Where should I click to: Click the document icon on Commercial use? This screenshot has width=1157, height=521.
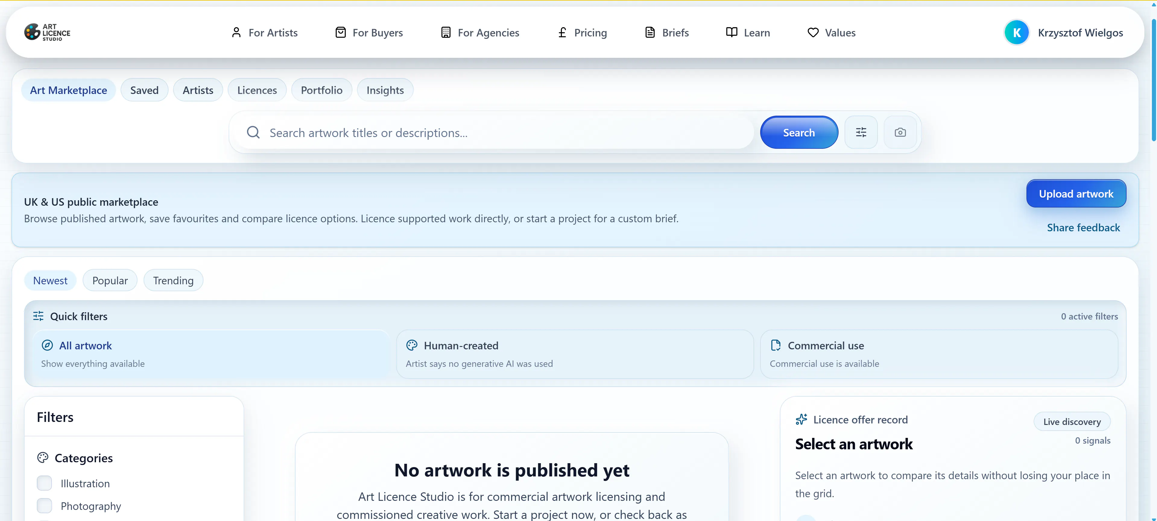coord(776,345)
